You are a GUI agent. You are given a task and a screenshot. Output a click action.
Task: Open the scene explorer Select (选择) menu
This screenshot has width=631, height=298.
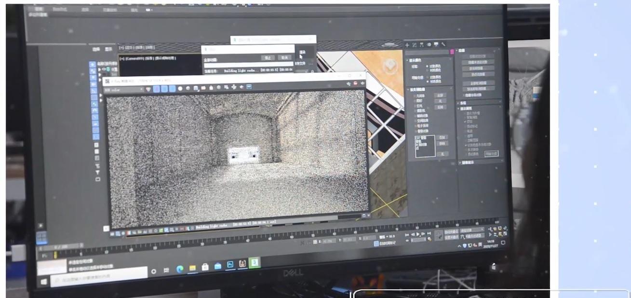(95, 49)
